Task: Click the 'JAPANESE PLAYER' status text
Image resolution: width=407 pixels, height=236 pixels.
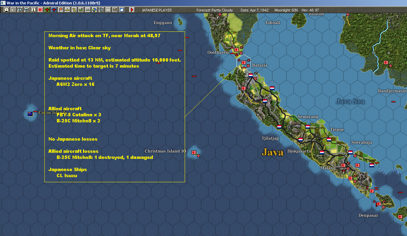Action: (x=157, y=10)
